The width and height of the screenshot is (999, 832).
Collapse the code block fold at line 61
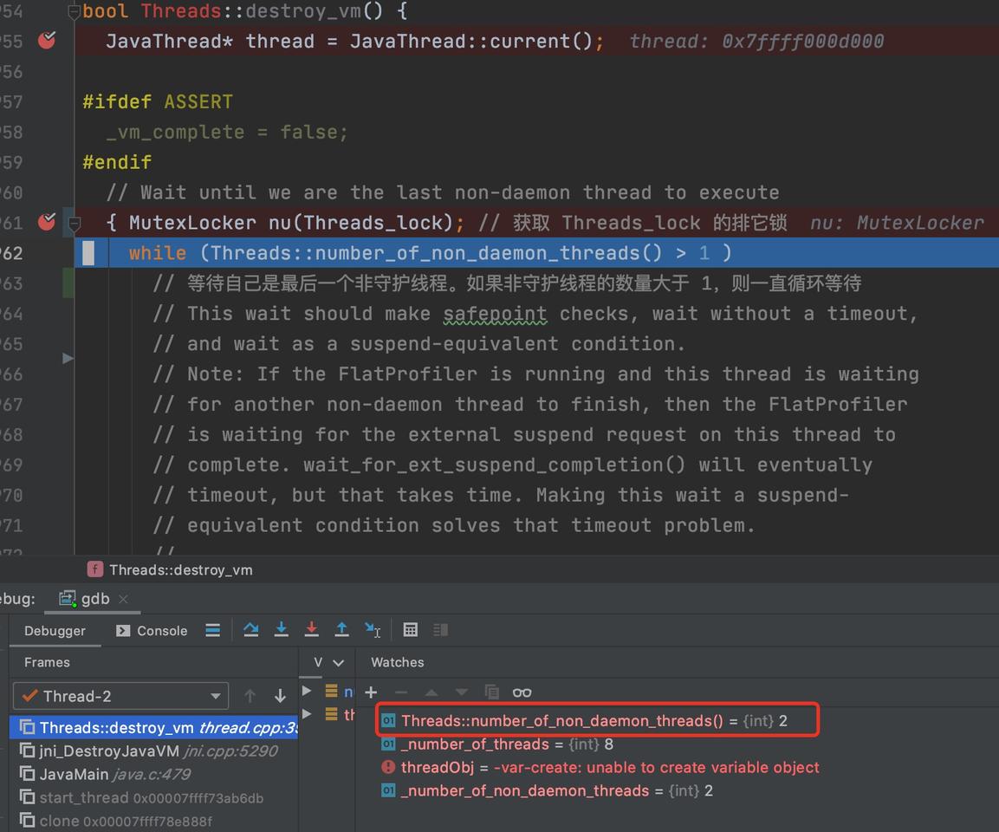[74, 223]
